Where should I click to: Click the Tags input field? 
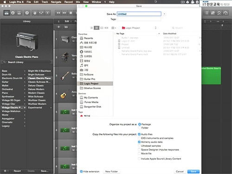(x=139, y=19)
